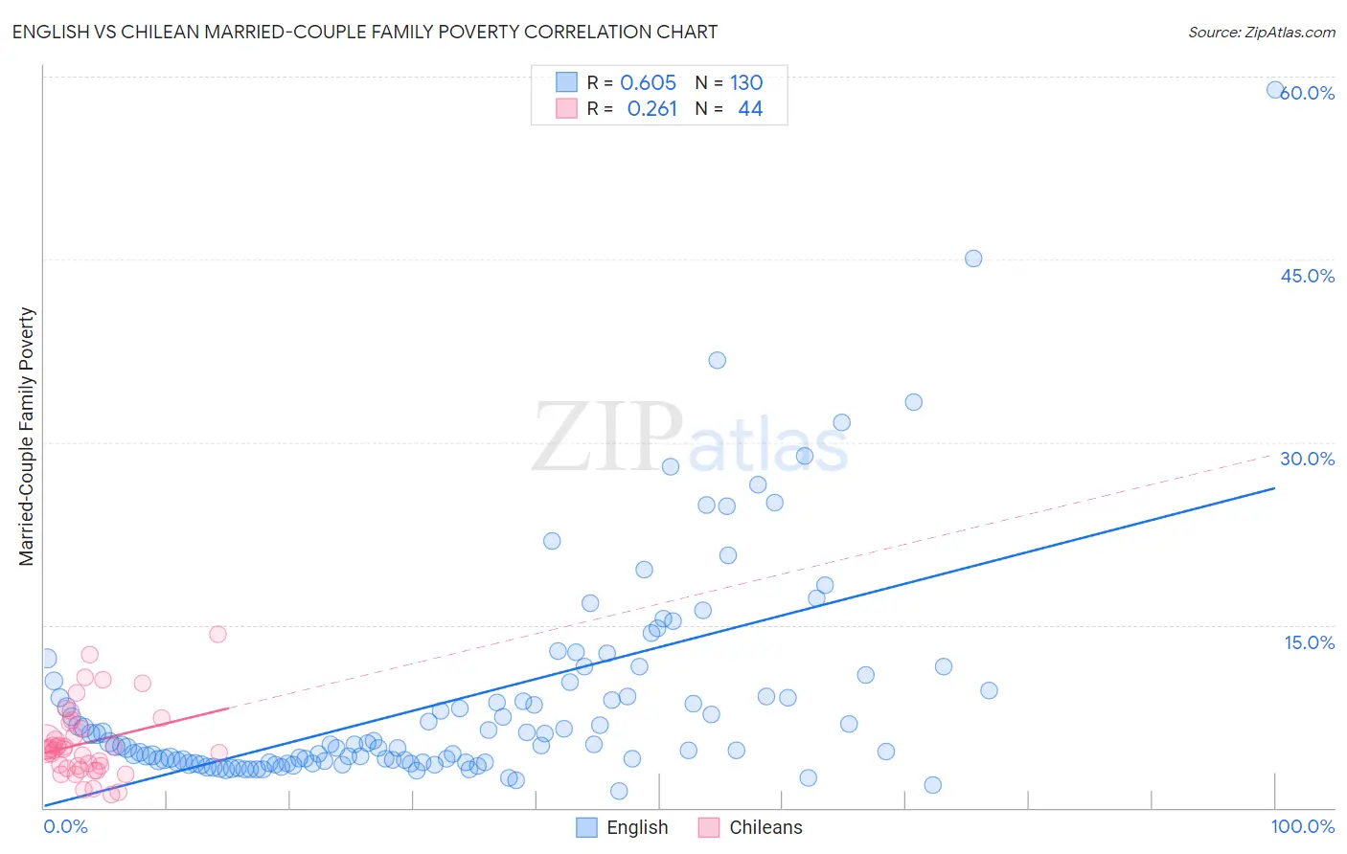Screen dimensions: 1347x854
Task: Click the highest pink Chilean data point
Action: pyautogui.click(x=217, y=634)
